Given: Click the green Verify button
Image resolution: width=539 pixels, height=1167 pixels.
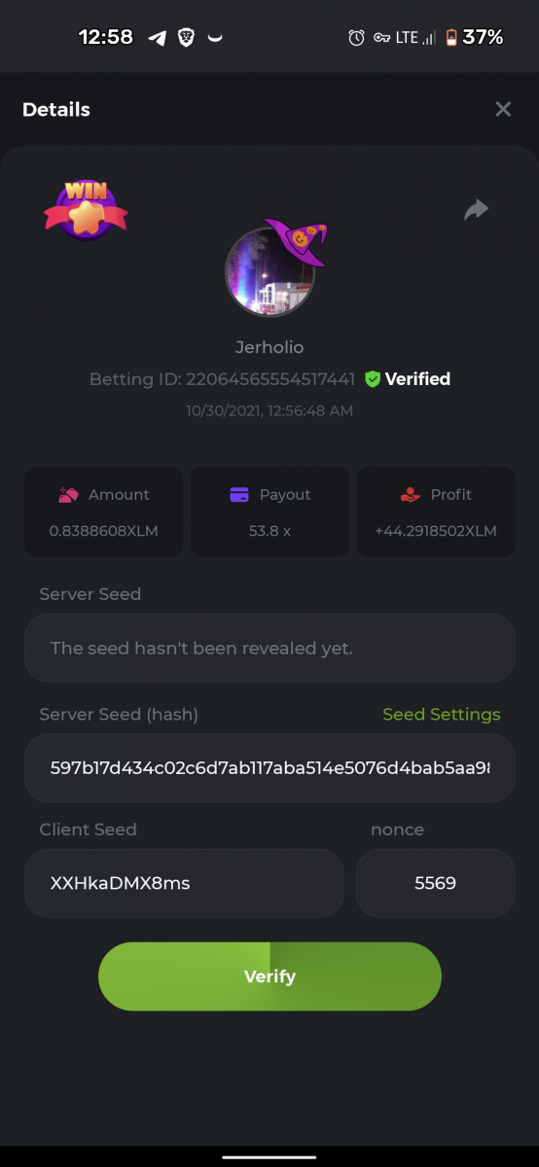Looking at the screenshot, I should tap(269, 976).
